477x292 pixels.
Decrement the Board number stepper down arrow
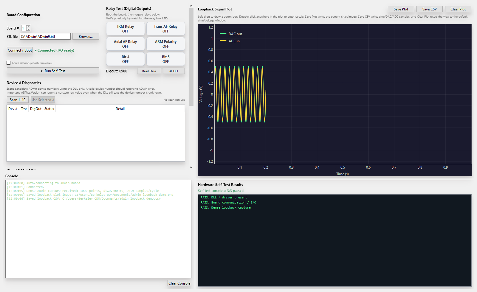pos(28,29)
